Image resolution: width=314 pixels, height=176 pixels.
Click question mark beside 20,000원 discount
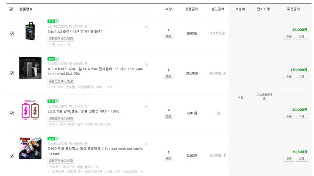coord(224,73)
